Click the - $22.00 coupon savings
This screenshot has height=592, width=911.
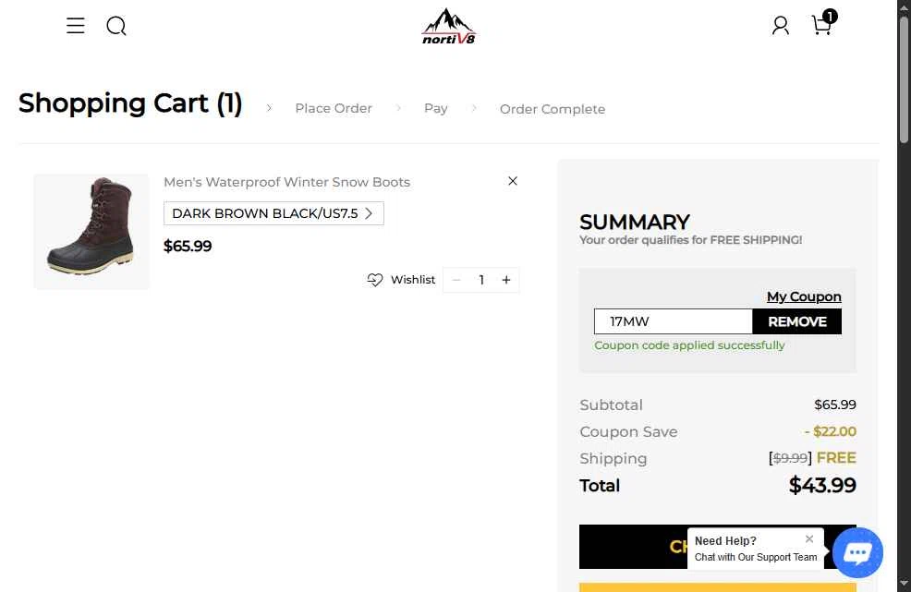(x=831, y=431)
